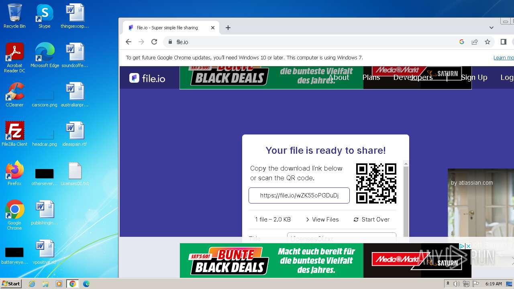
Task: Open the Google icon in address bar
Action: click(462, 42)
